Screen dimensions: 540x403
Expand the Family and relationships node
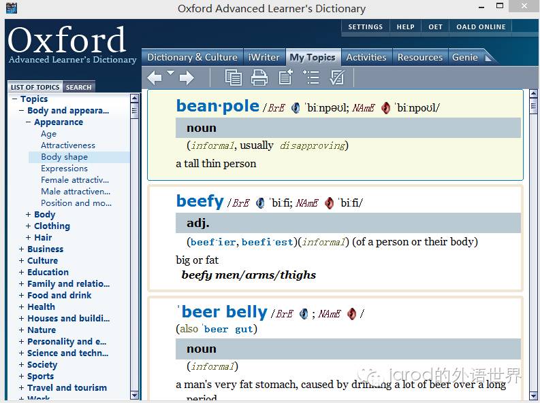pos(21,284)
